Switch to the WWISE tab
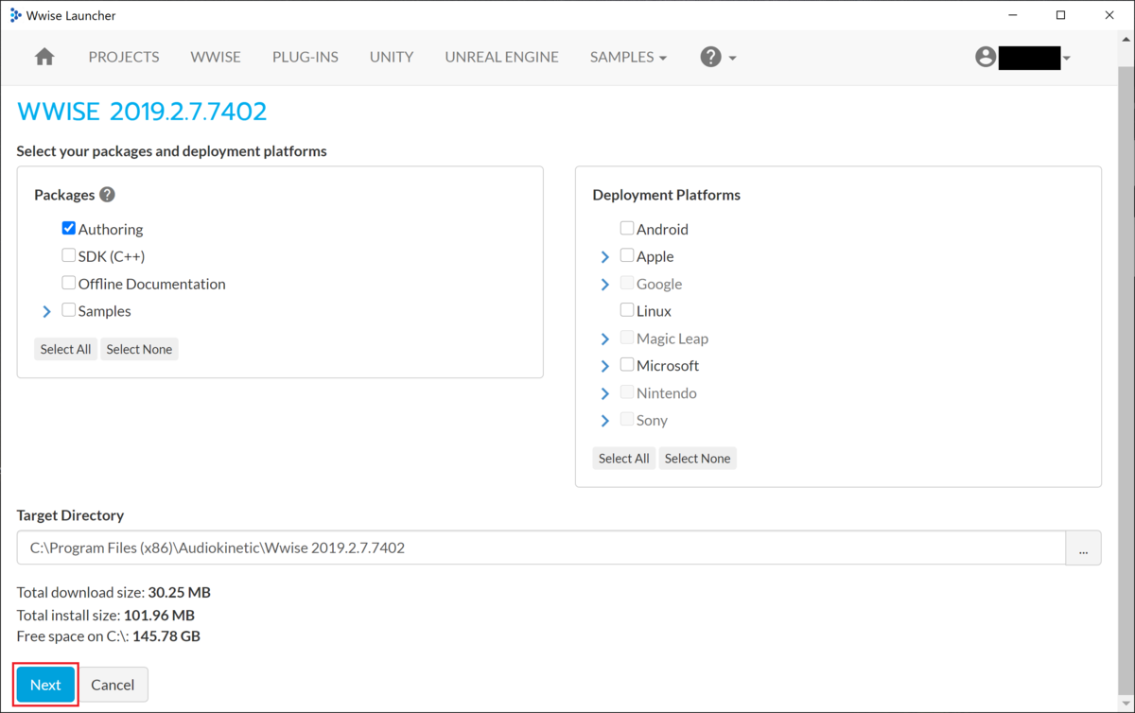Image resolution: width=1135 pixels, height=713 pixels. pyautogui.click(x=216, y=57)
